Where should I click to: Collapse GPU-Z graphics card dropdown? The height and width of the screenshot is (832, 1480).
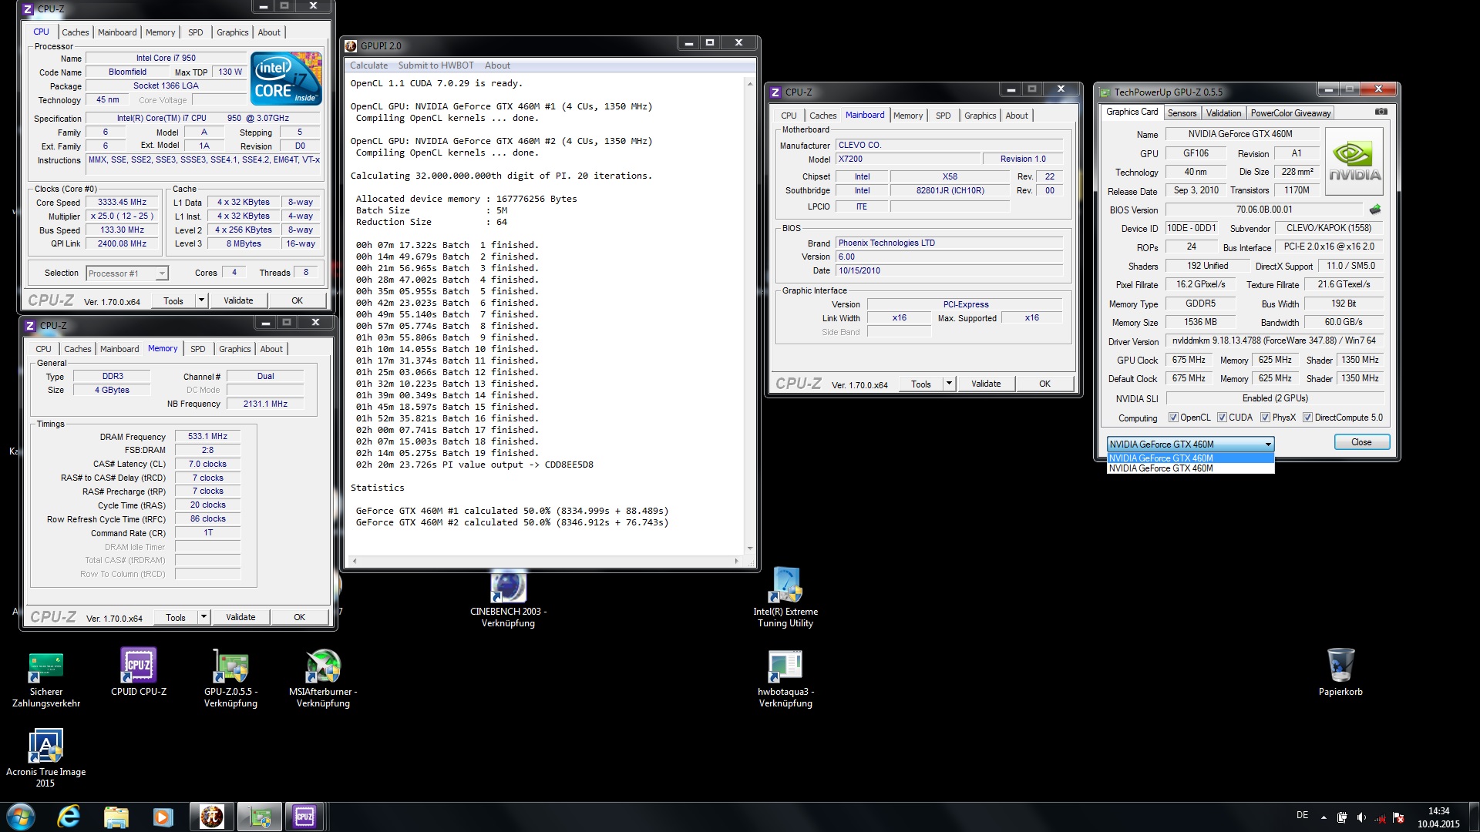1268,445
